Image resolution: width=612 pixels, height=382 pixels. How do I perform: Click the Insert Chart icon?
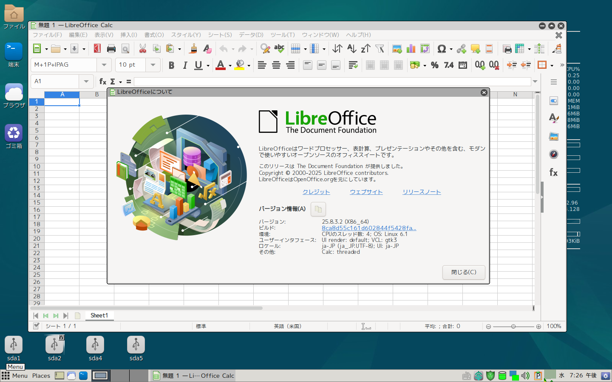tap(411, 49)
